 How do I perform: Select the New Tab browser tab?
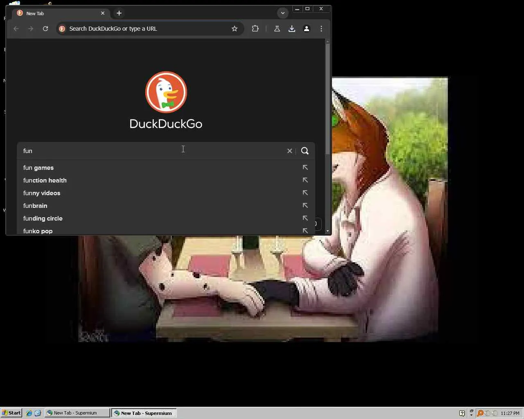click(x=61, y=13)
